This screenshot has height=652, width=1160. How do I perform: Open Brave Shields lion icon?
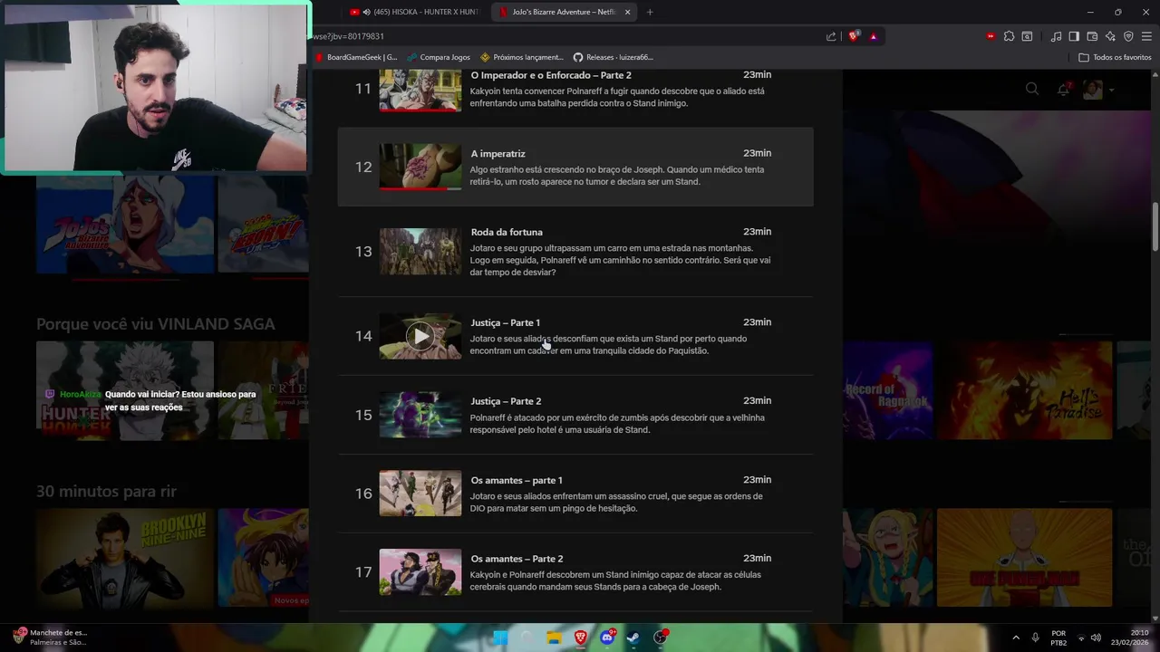[854, 36]
